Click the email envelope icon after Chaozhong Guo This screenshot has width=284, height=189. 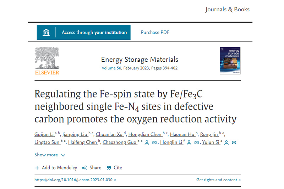click(x=154, y=143)
